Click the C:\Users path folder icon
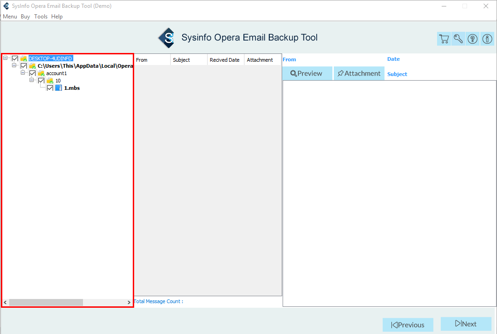 coord(32,66)
